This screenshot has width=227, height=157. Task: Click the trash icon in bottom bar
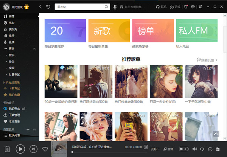tap(7, 149)
